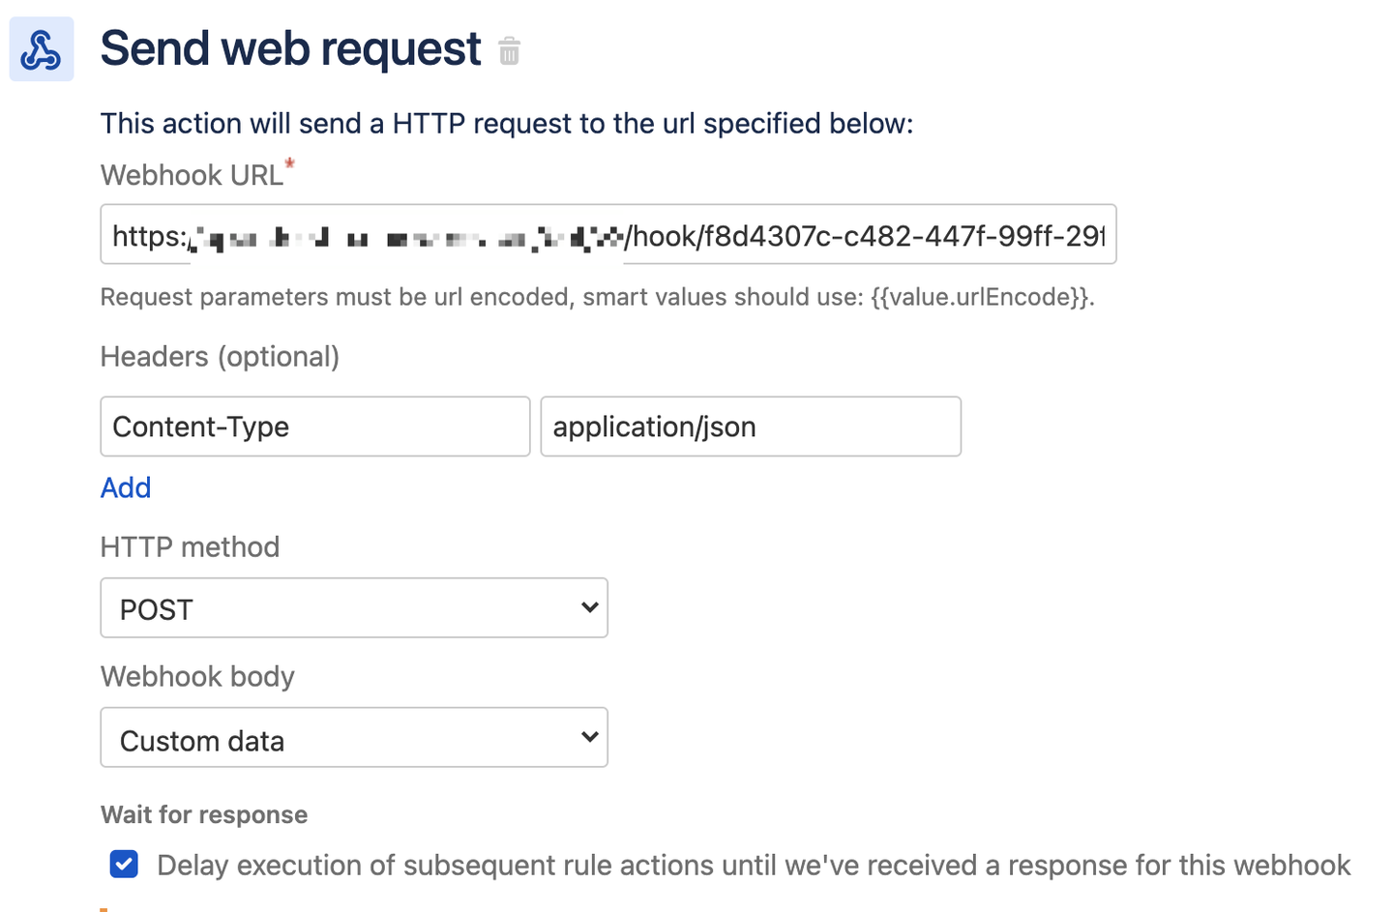Select the application/json header value field
This screenshot has width=1393, height=912.
pos(750,427)
